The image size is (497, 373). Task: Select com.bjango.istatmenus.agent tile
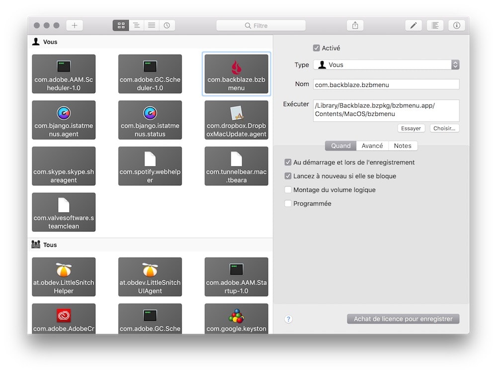[64, 120]
